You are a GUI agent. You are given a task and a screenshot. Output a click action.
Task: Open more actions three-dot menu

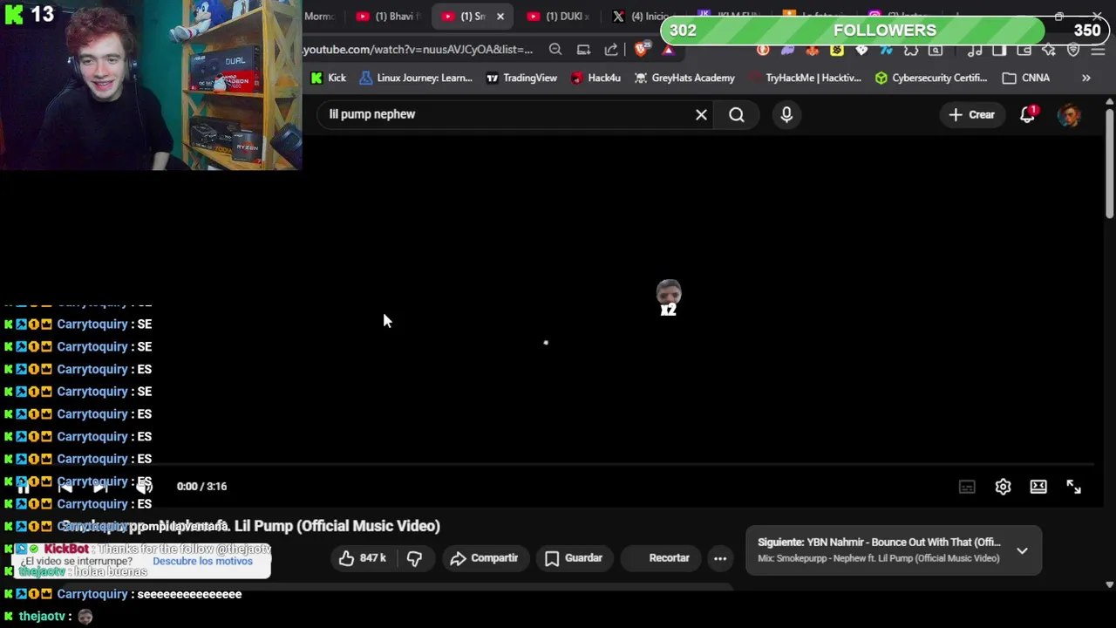point(720,558)
